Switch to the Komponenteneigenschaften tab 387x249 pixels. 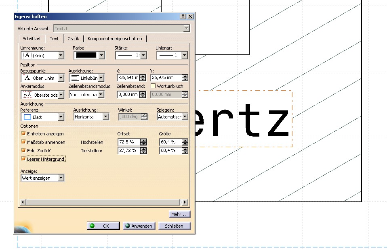point(115,39)
